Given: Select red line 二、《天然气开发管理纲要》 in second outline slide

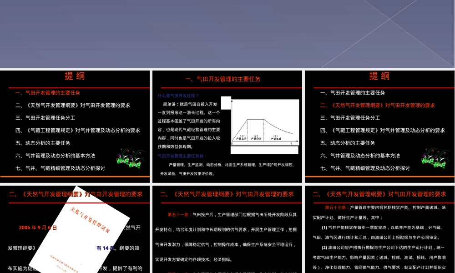Looking at the screenshot, I should (x=378, y=105).
